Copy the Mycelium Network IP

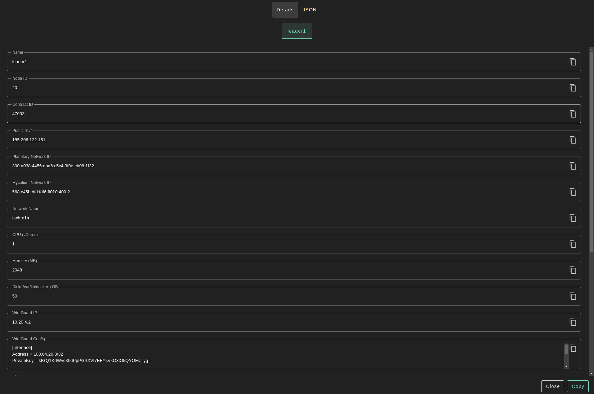573,192
